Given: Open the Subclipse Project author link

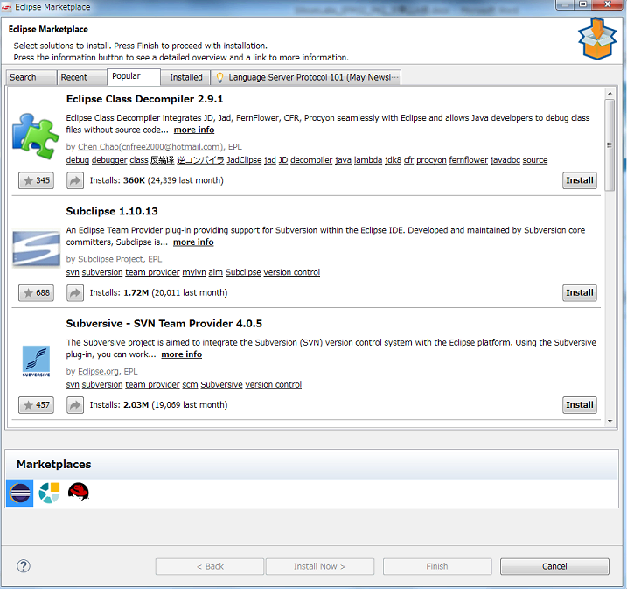Looking at the screenshot, I should (x=110, y=259).
